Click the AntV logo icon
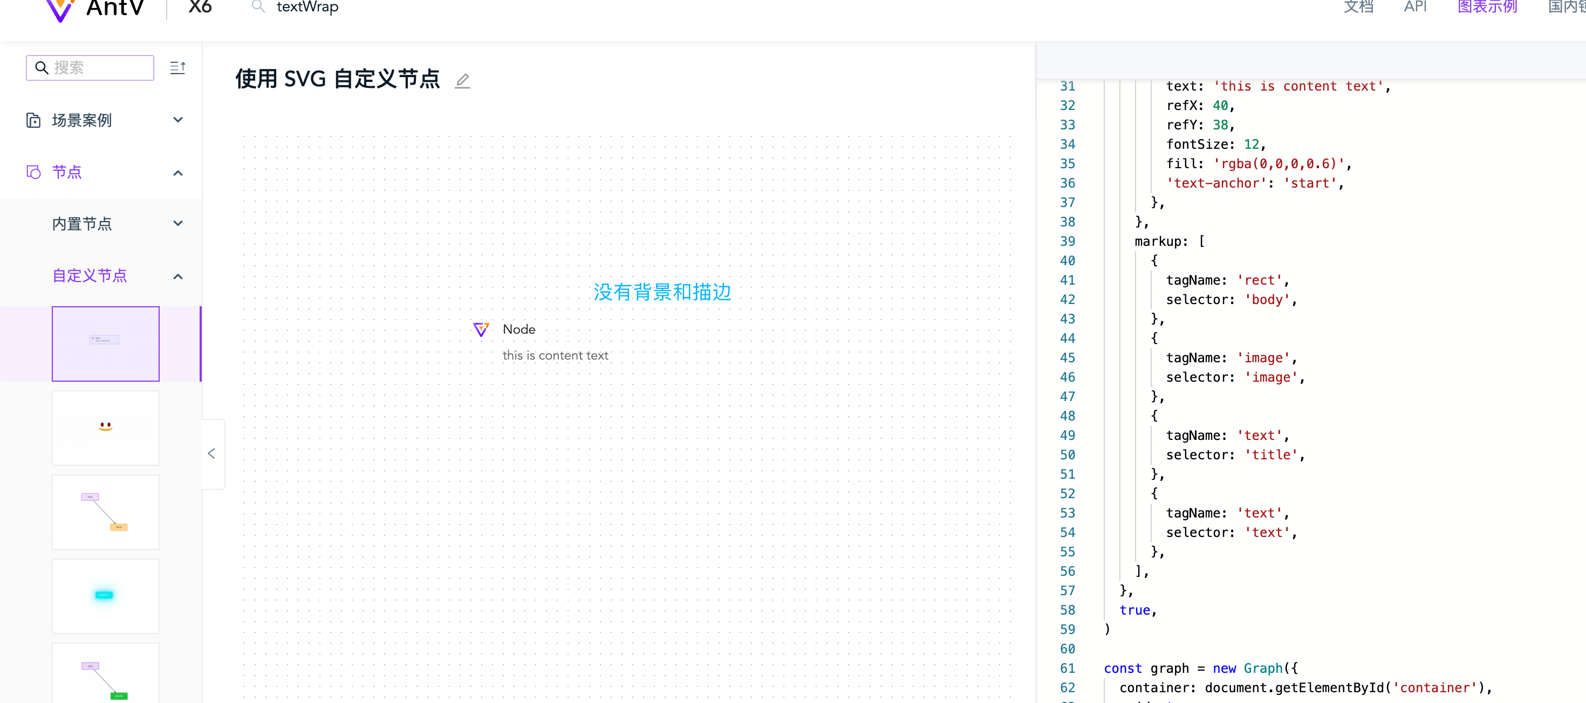This screenshot has height=703, width=1586. 60,9
